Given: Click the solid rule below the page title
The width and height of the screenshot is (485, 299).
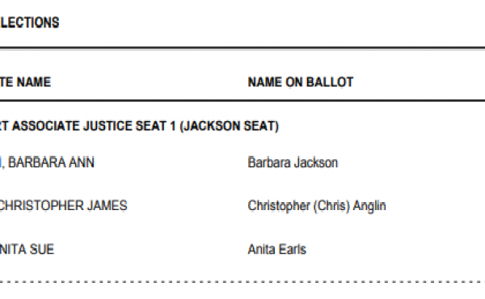Looking at the screenshot, I should pos(242,48).
